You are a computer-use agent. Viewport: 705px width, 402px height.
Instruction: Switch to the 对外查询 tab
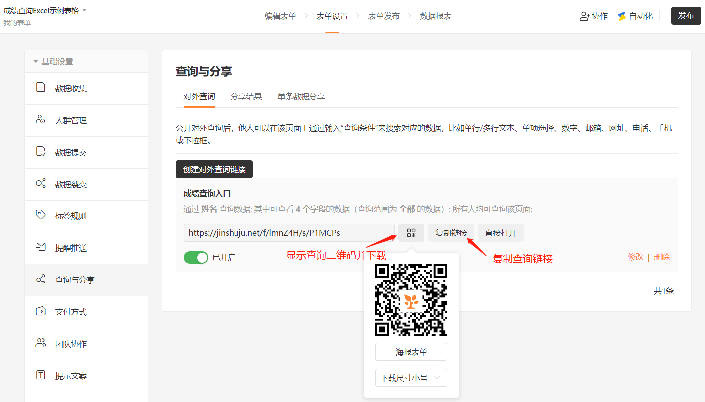point(199,97)
